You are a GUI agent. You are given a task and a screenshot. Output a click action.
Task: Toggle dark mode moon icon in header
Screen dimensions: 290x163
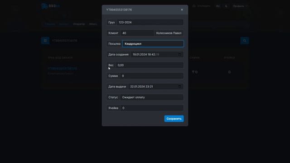click(226, 6)
